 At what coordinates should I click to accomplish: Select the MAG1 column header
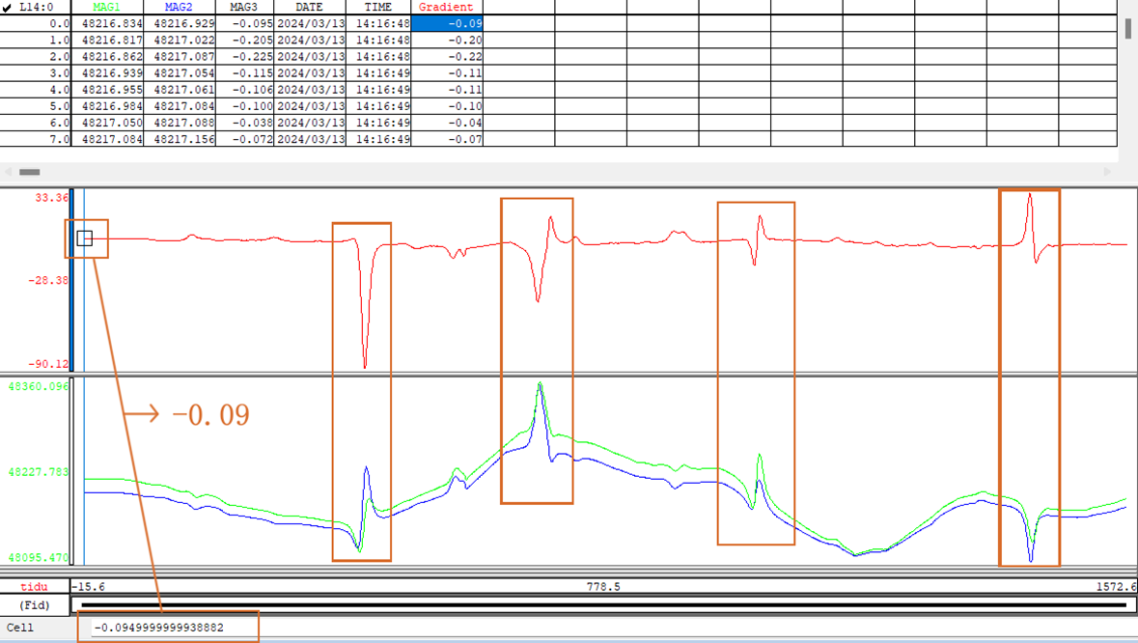[107, 7]
